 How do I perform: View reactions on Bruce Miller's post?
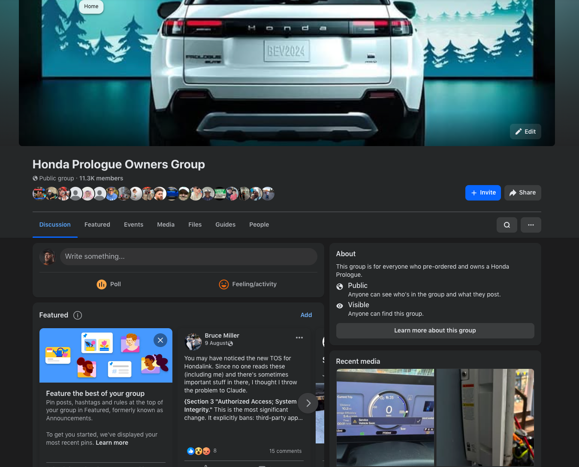click(198, 451)
